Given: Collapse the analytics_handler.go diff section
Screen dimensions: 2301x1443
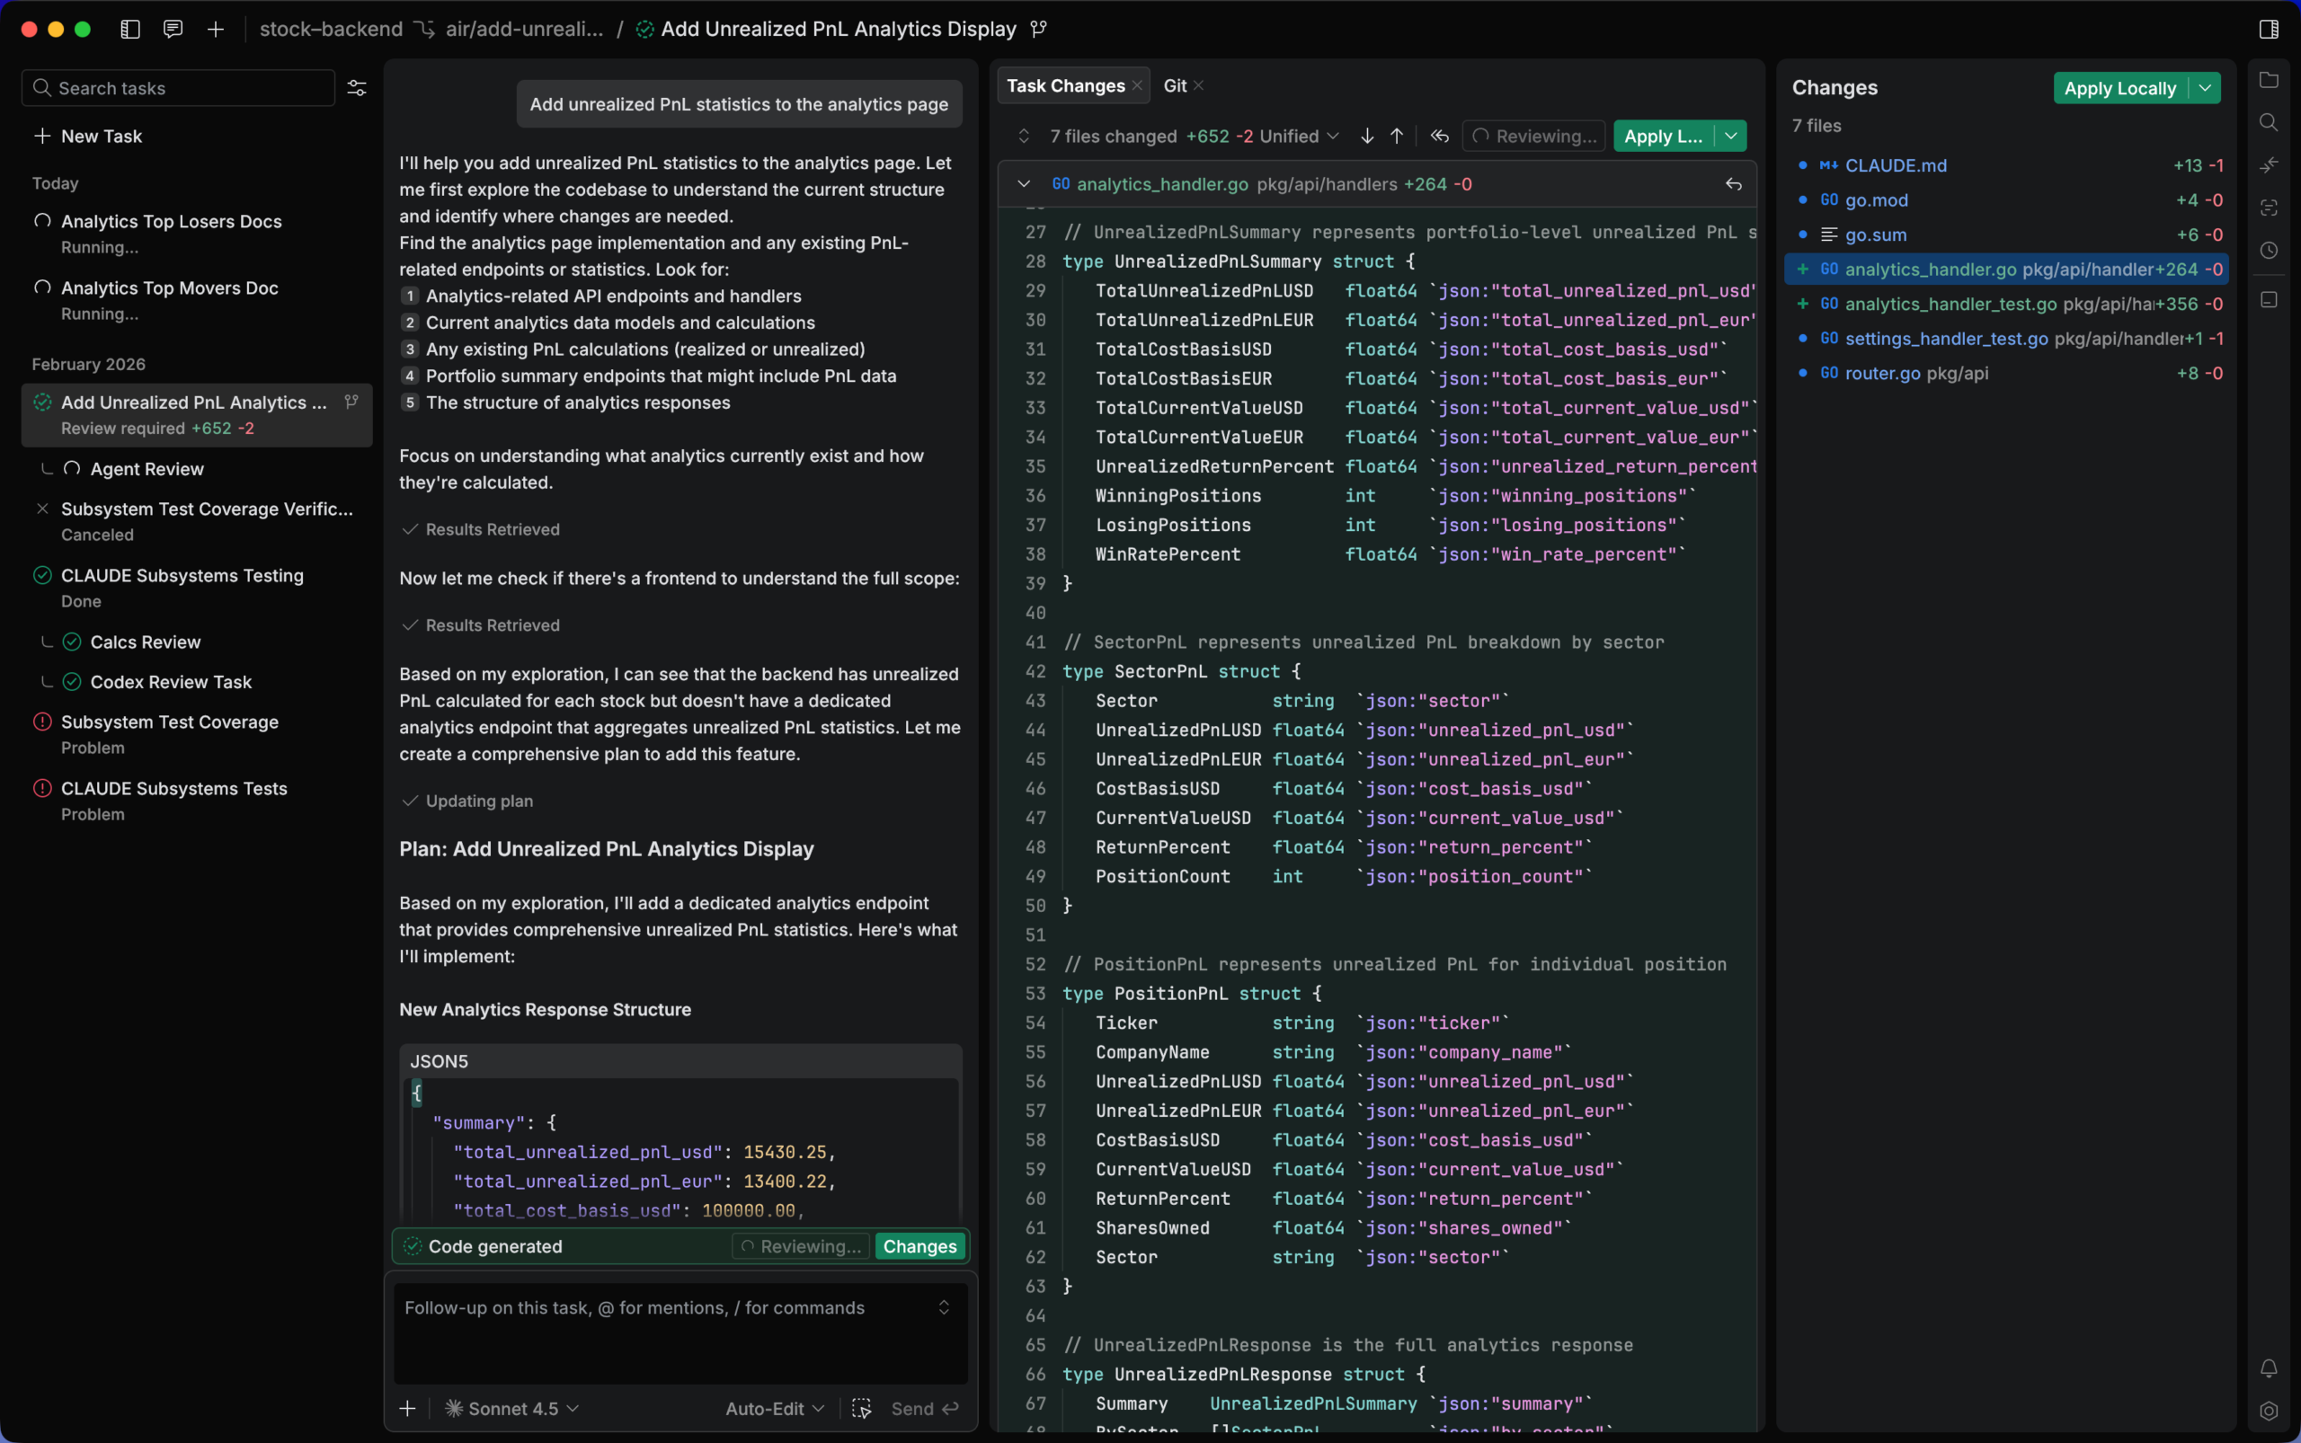Looking at the screenshot, I should coord(1026,184).
